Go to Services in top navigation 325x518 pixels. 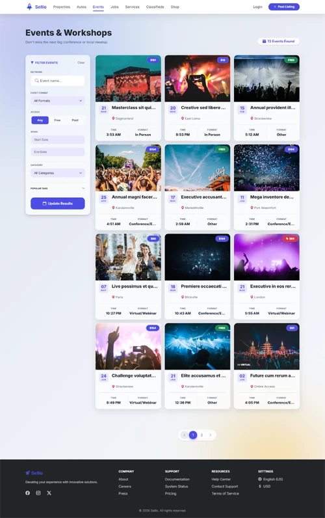tap(133, 7)
